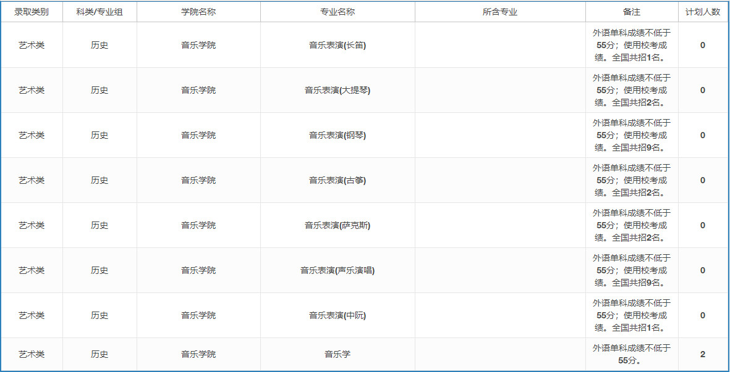Viewport: 730px width, 372px height.
Task: Click the remark mentioning 全国共招9名
Action: (x=630, y=134)
